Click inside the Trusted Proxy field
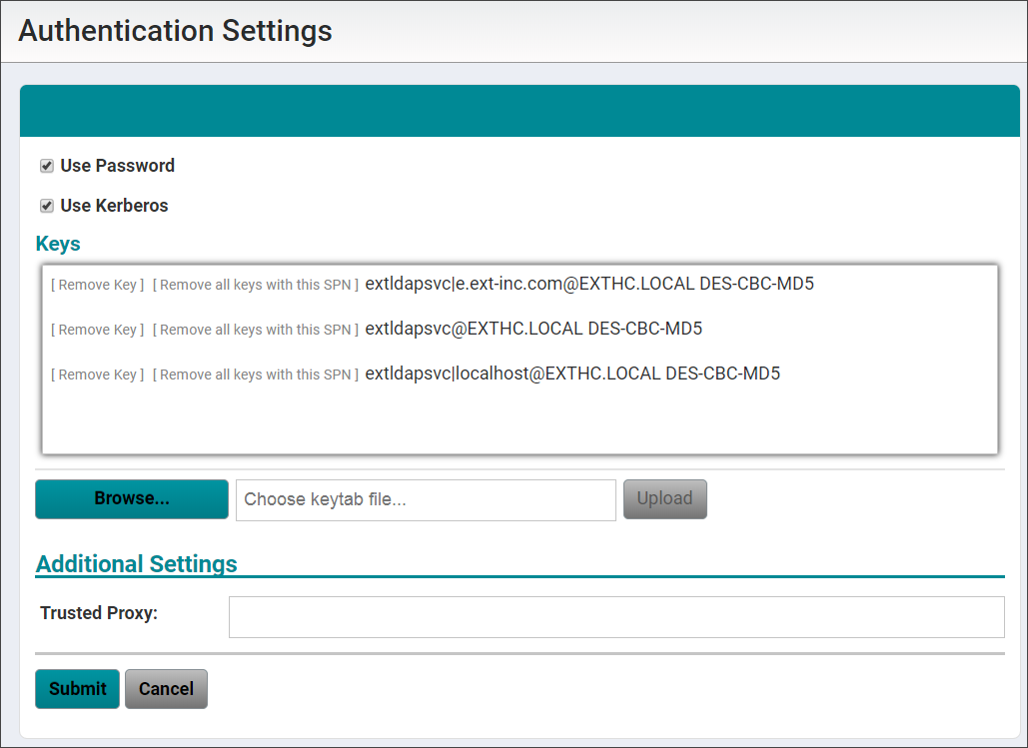 click(x=615, y=616)
